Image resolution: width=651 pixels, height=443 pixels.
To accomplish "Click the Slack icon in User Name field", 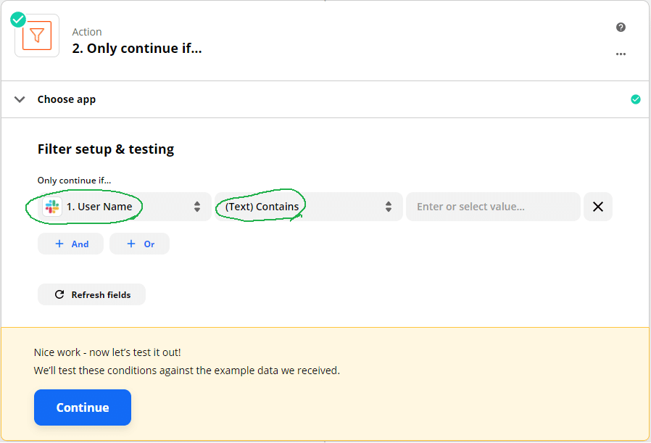I will (52, 207).
